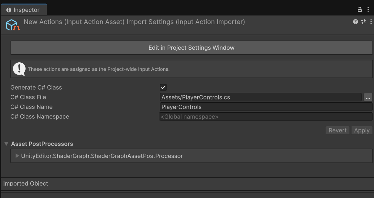
Task: Browse for the C# class file path
Action: click(x=368, y=97)
